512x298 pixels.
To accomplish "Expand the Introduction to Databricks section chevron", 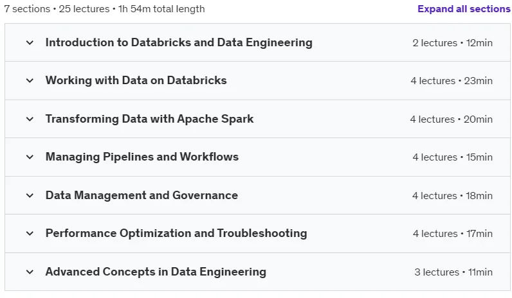I will click(x=30, y=42).
